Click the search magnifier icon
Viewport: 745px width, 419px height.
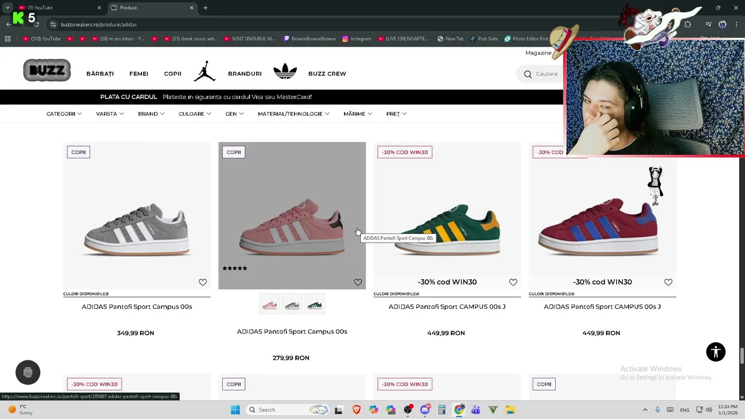[528, 74]
